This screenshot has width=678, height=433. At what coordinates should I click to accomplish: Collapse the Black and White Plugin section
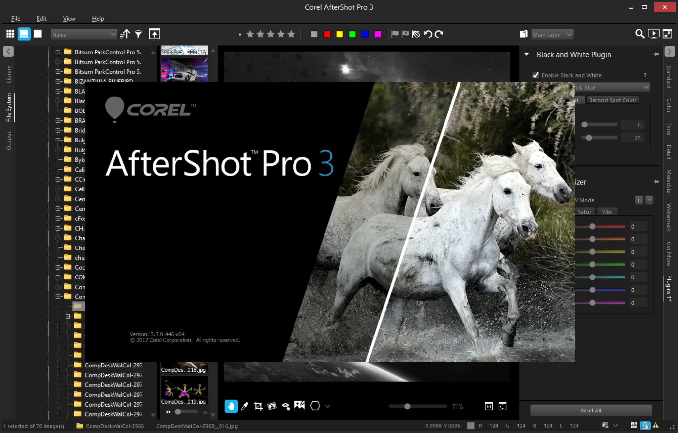[526, 54]
